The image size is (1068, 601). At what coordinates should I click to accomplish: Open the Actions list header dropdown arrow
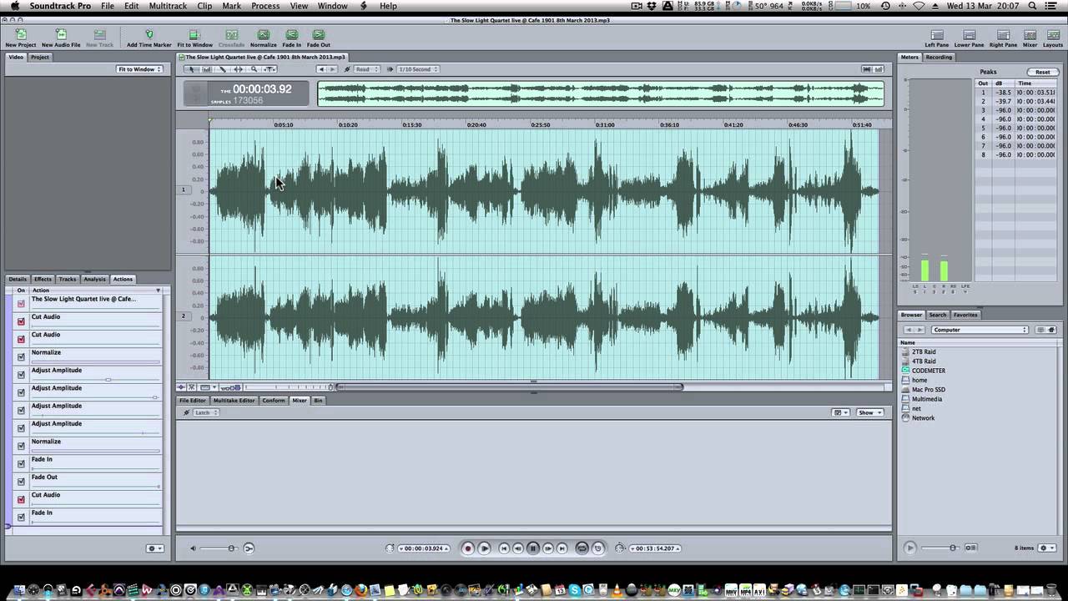[158, 290]
